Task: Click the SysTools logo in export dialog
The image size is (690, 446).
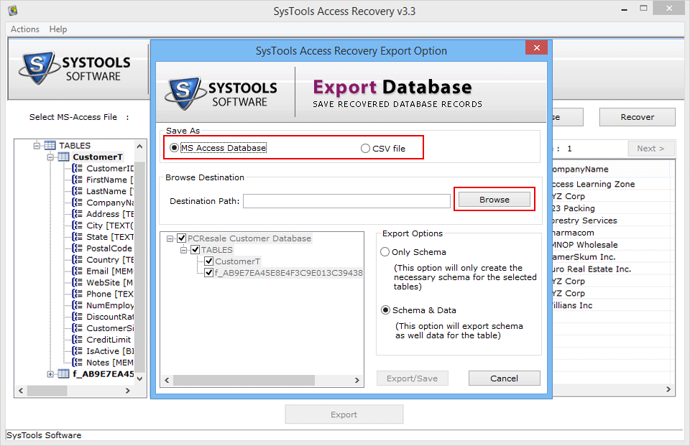Action: (221, 93)
